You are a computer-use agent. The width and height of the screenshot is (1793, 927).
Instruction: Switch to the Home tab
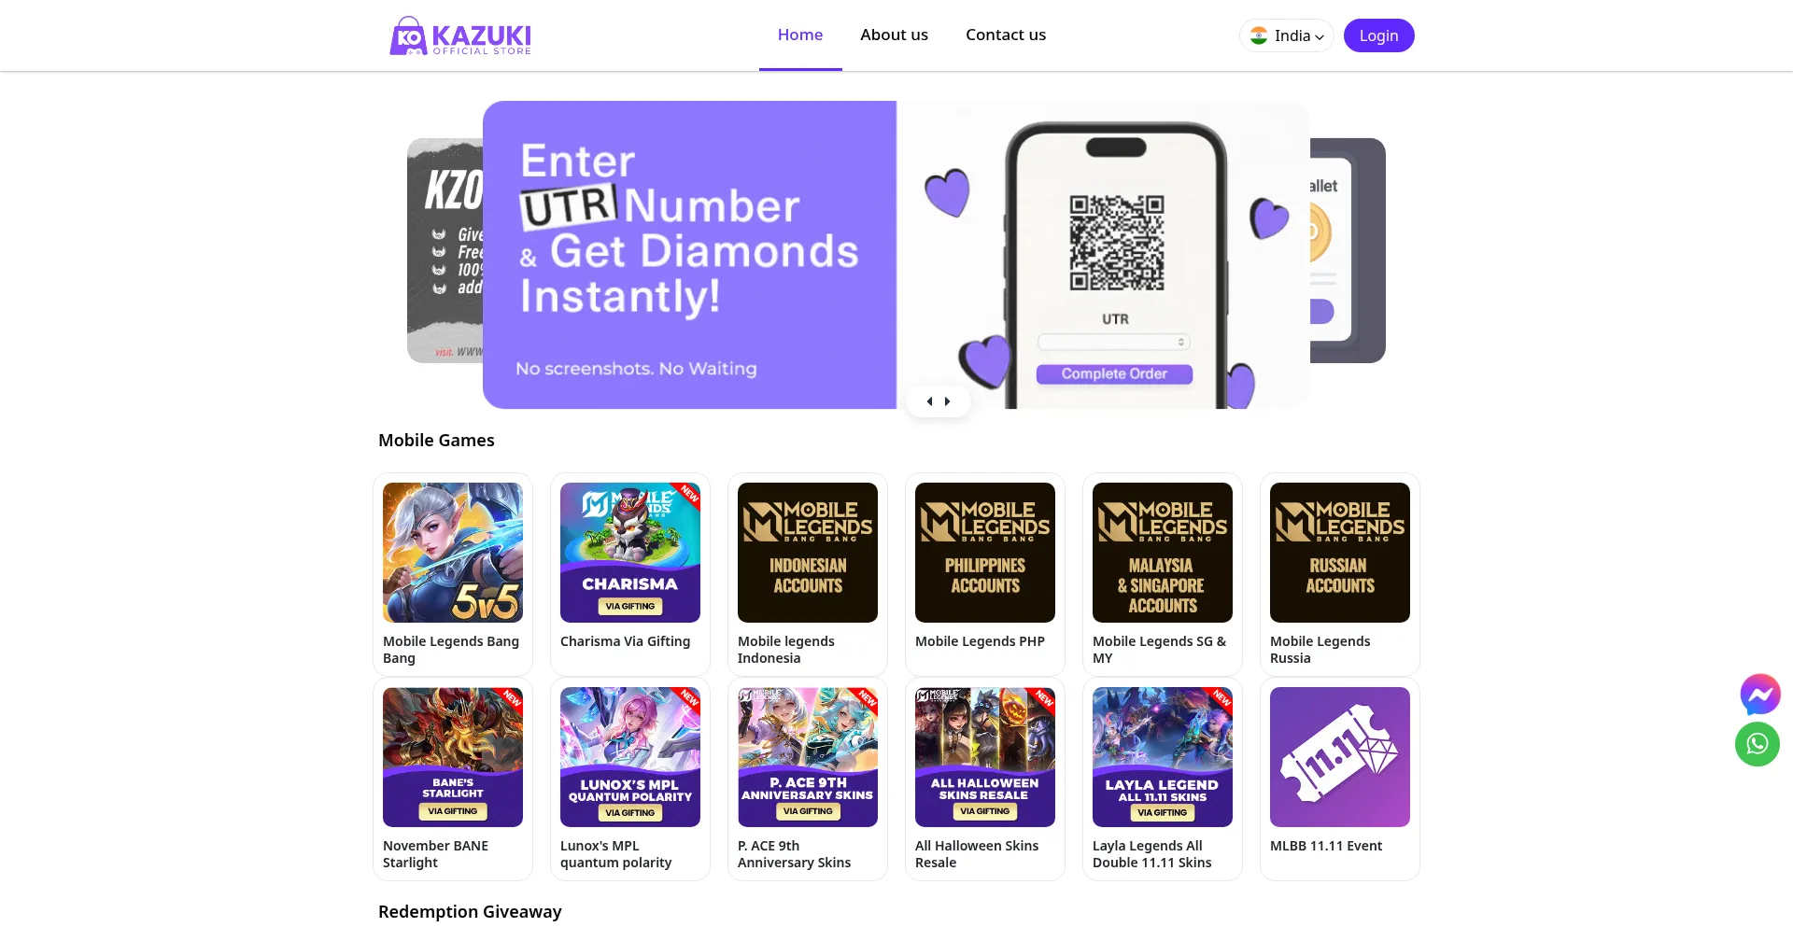[x=800, y=35]
